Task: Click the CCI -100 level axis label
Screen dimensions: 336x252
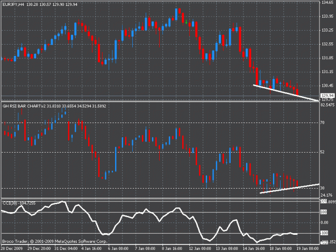Action: pyautogui.click(x=324, y=233)
